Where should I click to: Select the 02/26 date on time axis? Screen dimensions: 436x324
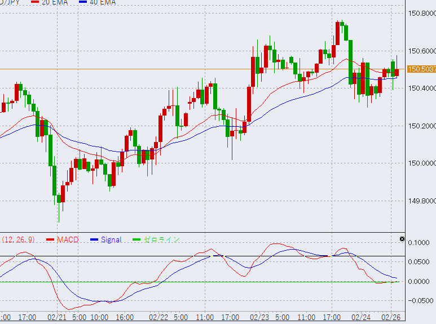pyautogui.click(x=391, y=317)
